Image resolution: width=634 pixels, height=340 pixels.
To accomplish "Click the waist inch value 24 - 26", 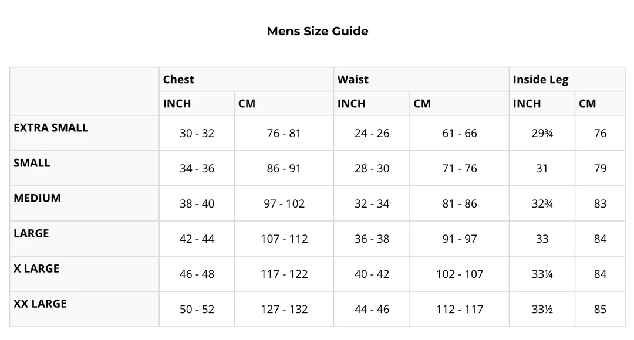I will 372,133.
